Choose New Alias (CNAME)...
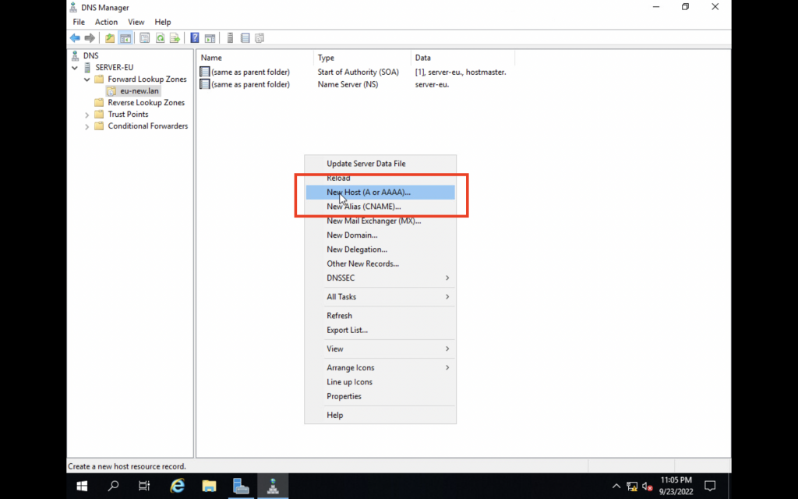This screenshot has width=798, height=499. 380,207
